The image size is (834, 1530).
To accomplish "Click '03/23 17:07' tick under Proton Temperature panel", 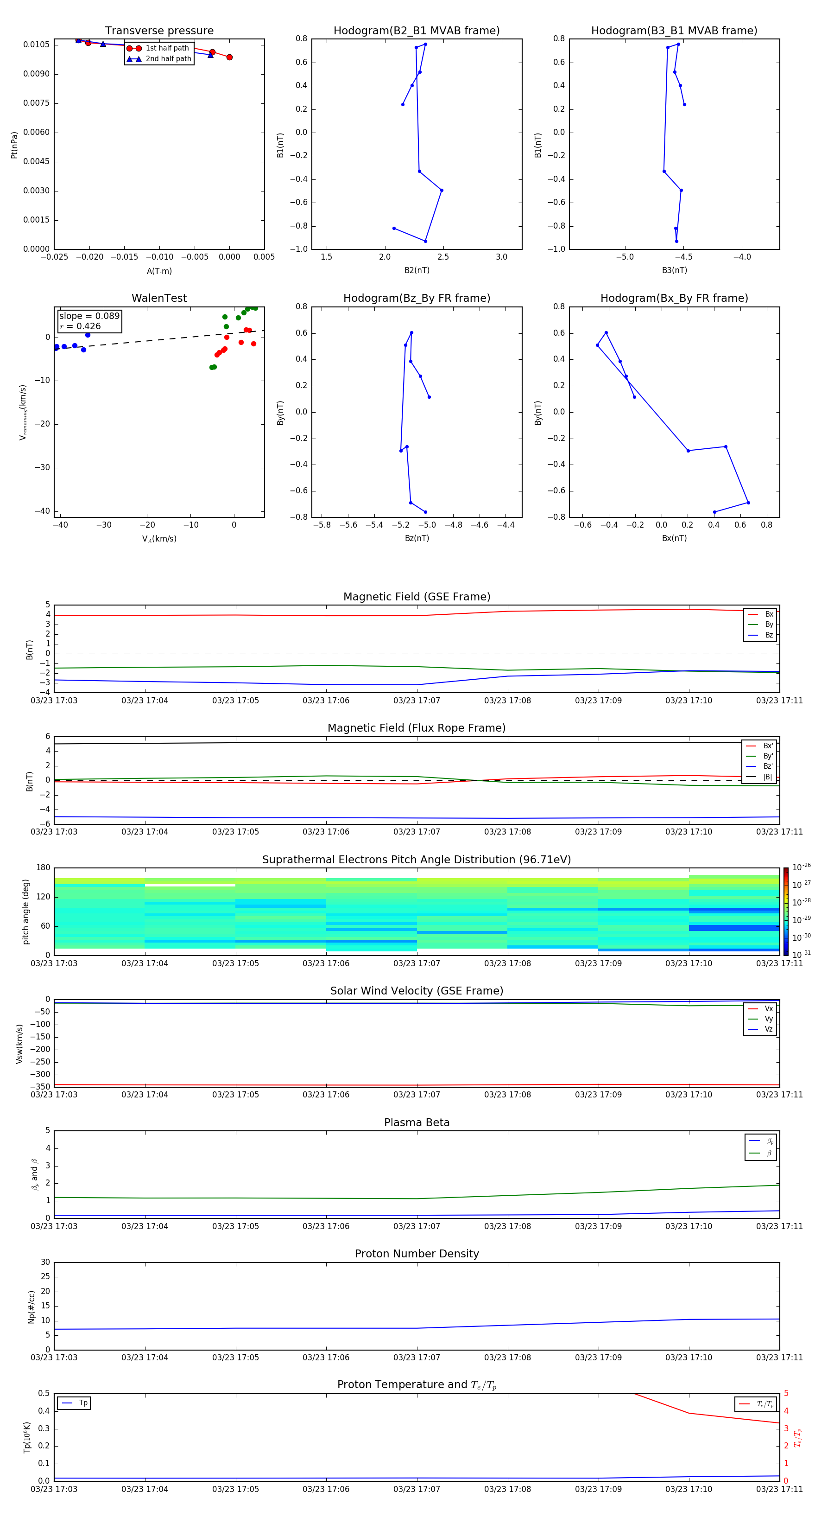I will point(417,1489).
